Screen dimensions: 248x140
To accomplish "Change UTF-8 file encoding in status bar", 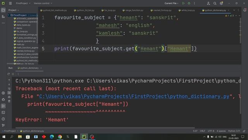I will coord(211,131).
